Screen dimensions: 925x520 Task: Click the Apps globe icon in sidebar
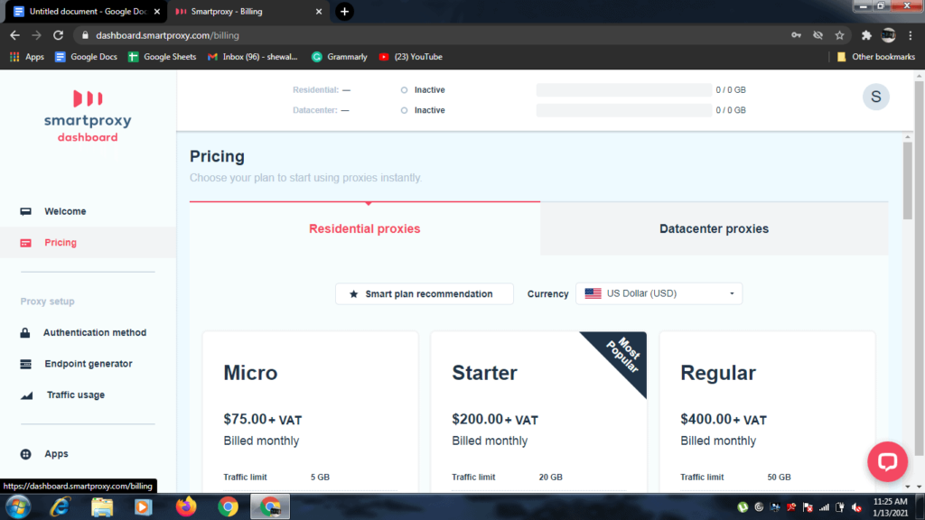(x=25, y=454)
